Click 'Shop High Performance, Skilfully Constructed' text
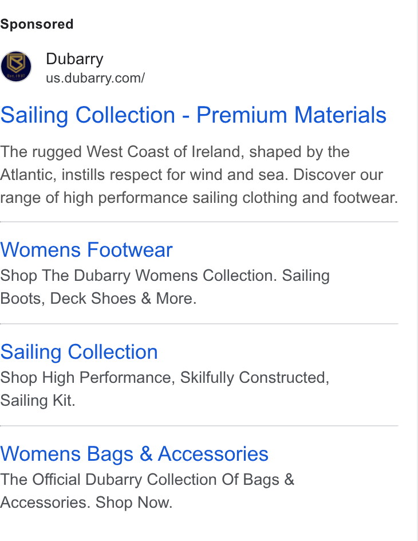 (165, 378)
